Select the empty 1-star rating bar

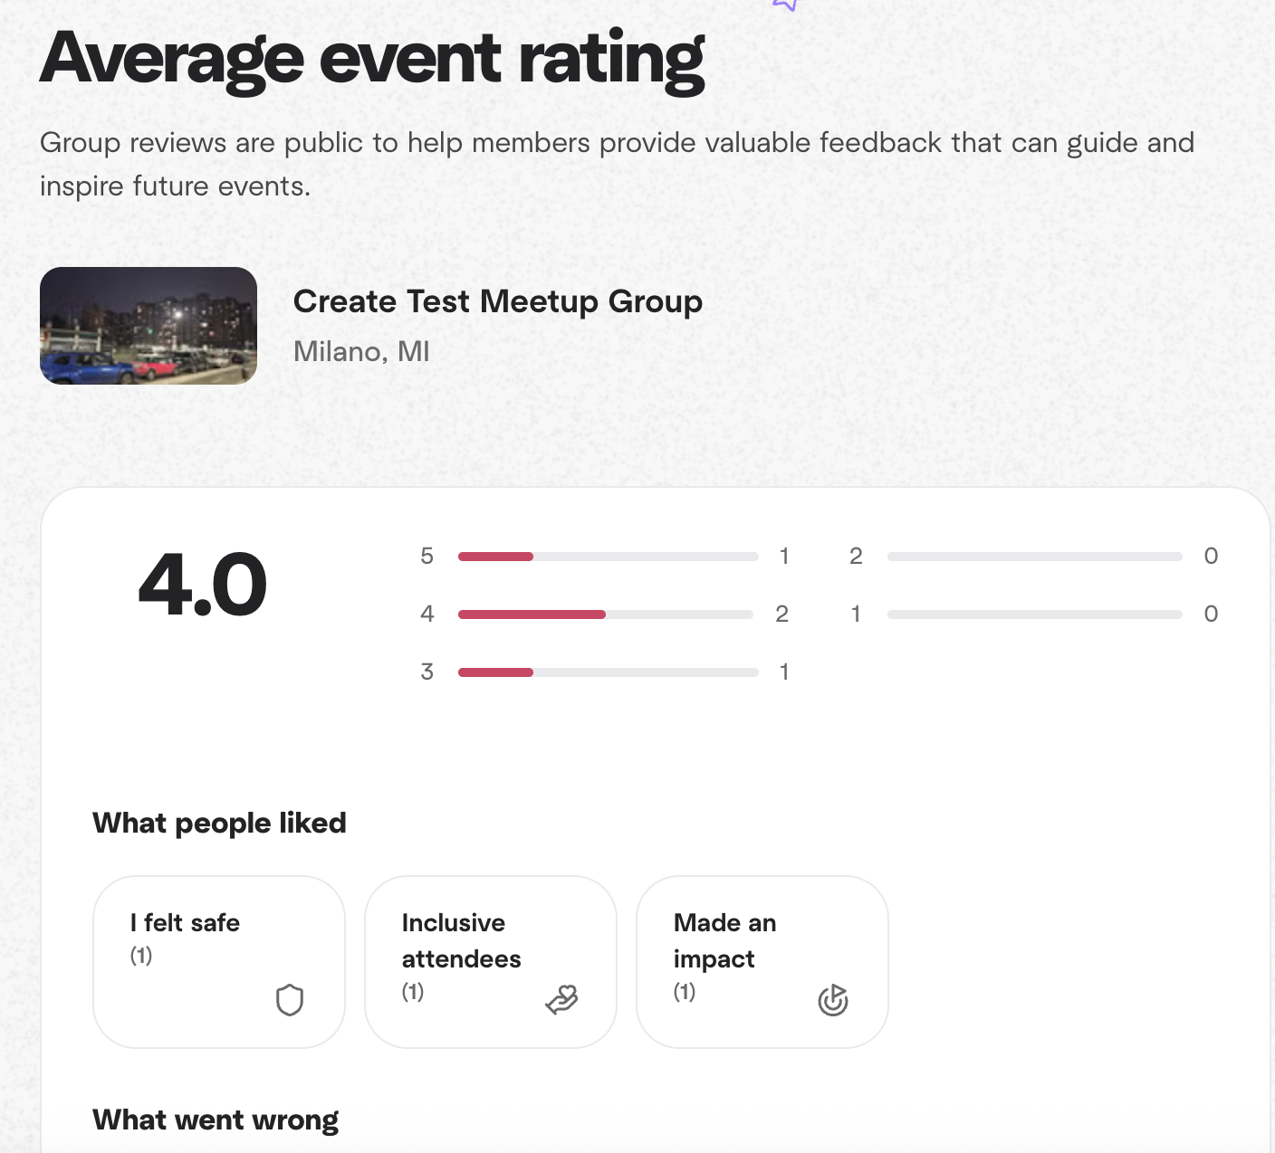tap(1034, 615)
